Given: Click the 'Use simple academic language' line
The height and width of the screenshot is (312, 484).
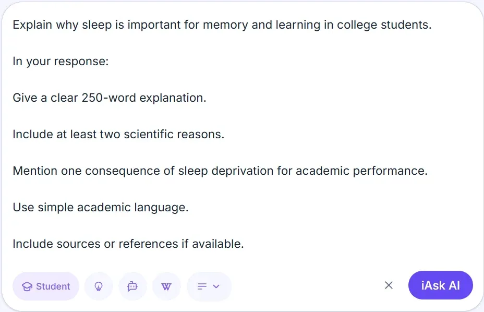Looking at the screenshot, I should (x=100, y=207).
